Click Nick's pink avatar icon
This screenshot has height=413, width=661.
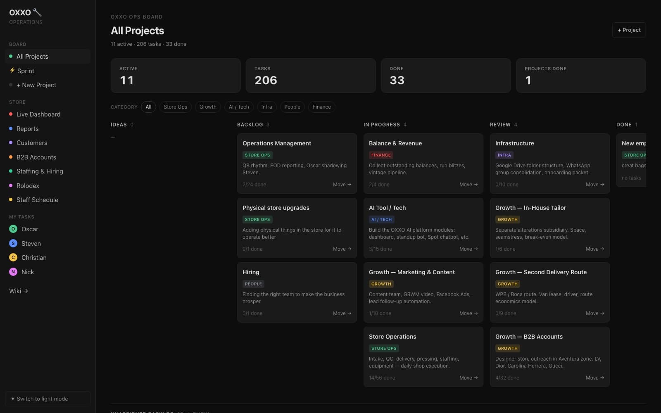13,272
